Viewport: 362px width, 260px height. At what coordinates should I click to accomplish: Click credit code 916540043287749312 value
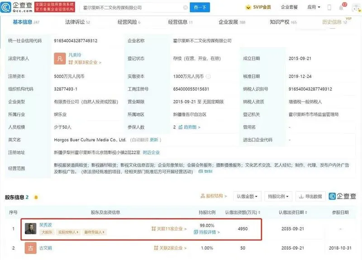76,41
